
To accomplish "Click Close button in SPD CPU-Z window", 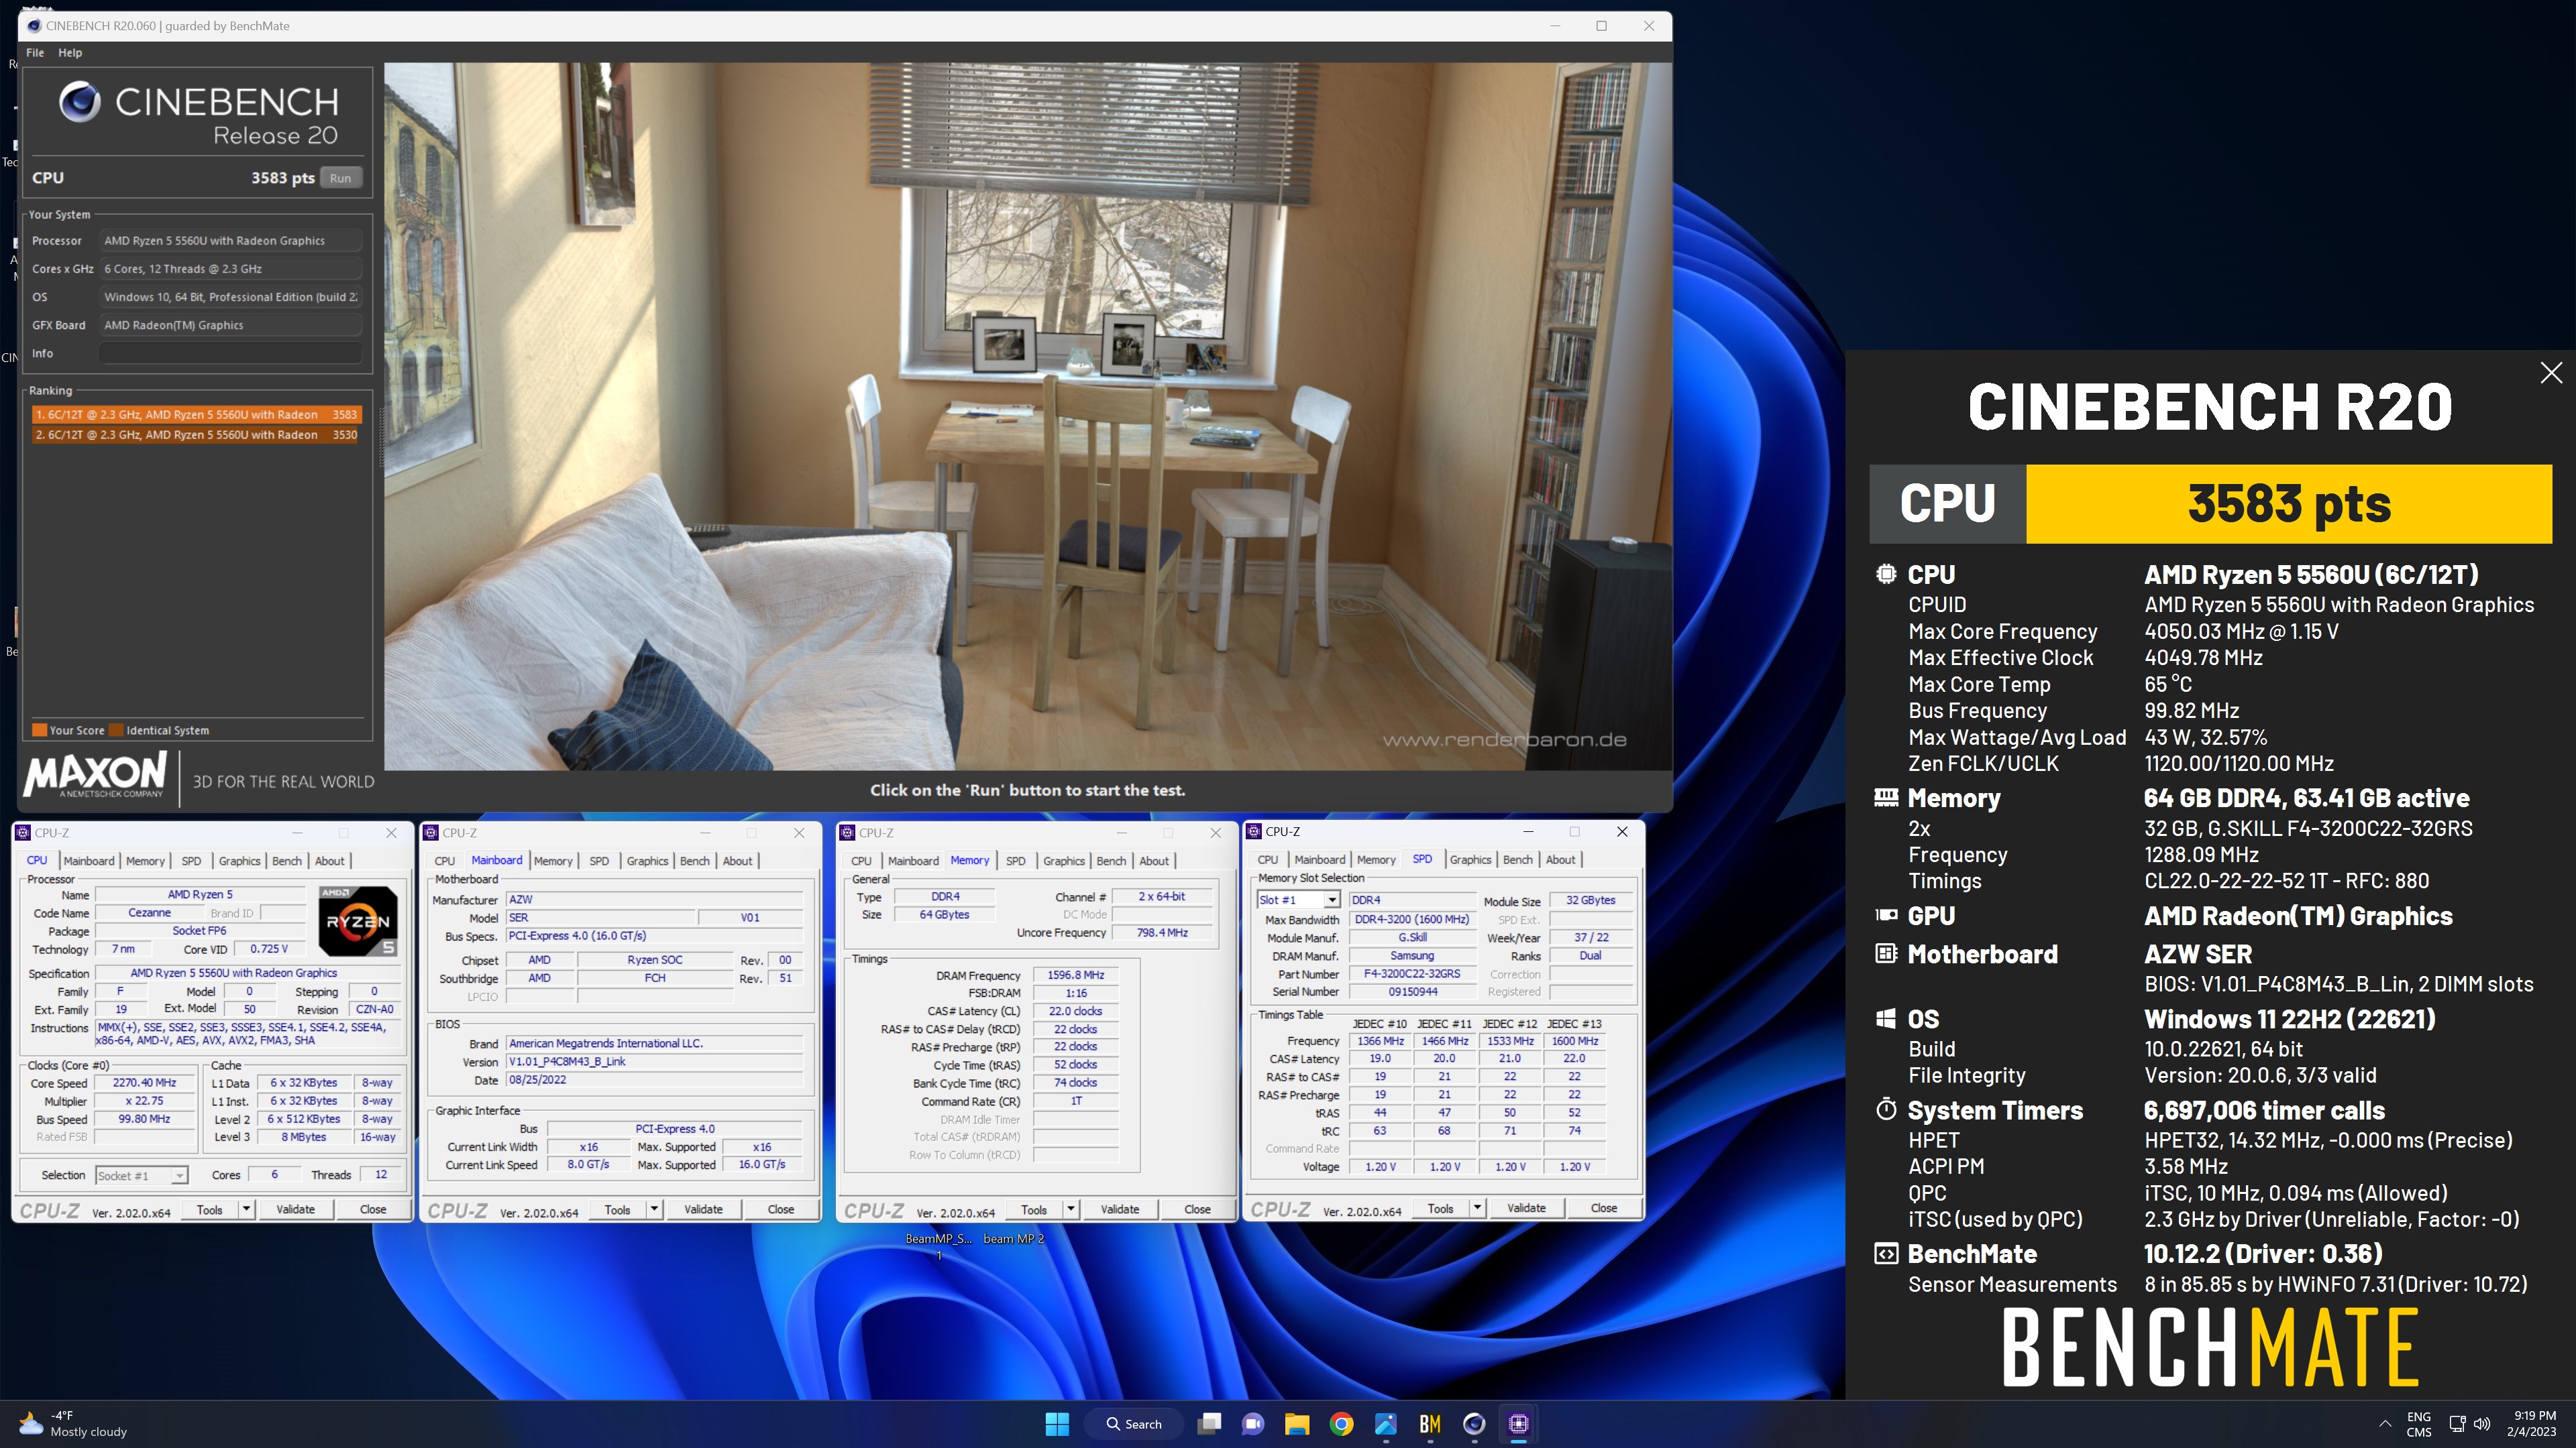I will tap(1604, 1208).
